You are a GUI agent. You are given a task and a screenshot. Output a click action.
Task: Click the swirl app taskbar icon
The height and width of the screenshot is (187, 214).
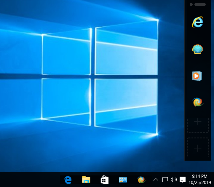[x=141, y=180]
